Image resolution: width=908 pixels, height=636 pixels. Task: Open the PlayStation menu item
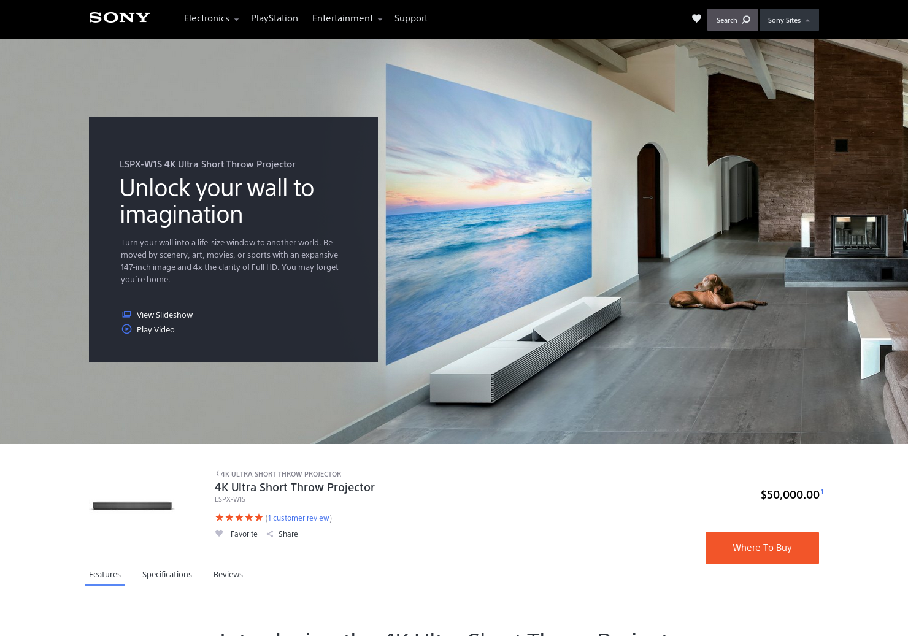click(x=274, y=18)
